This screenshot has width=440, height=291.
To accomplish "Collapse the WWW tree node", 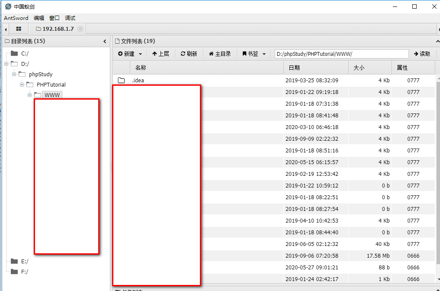I will 29,95.
